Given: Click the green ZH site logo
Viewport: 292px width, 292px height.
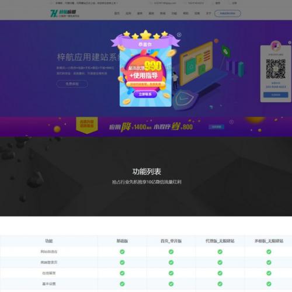Looking at the screenshot, I should tap(65, 13).
